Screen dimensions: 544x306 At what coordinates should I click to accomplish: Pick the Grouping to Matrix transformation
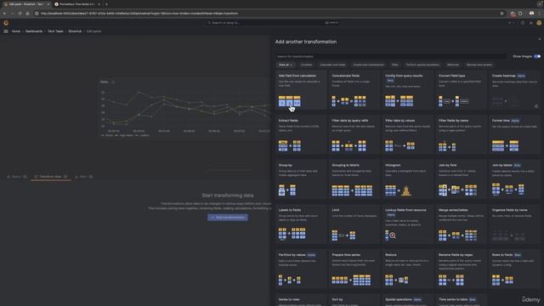coord(354,180)
